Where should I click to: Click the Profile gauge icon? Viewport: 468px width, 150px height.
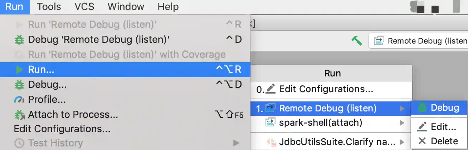coord(19,100)
